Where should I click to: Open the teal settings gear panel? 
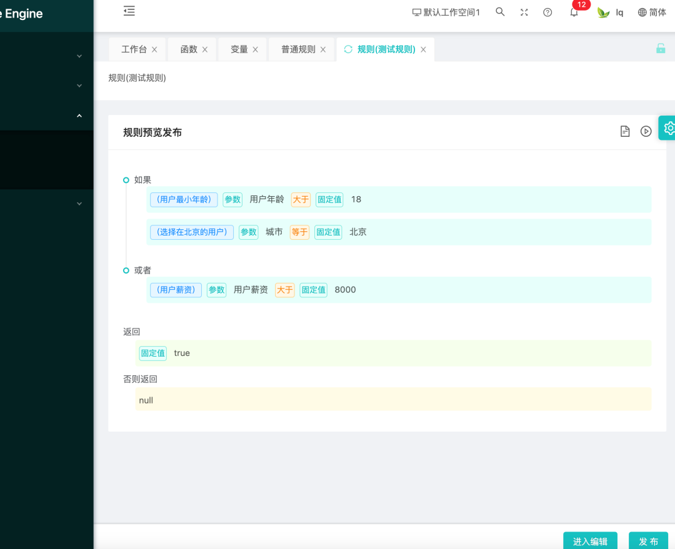pos(669,128)
